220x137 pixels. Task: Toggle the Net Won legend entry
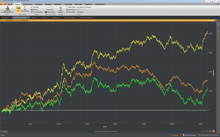pos(98,132)
